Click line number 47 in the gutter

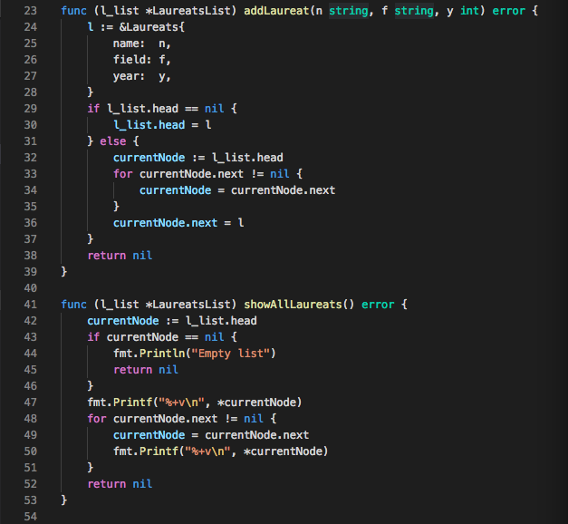(31, 403)
